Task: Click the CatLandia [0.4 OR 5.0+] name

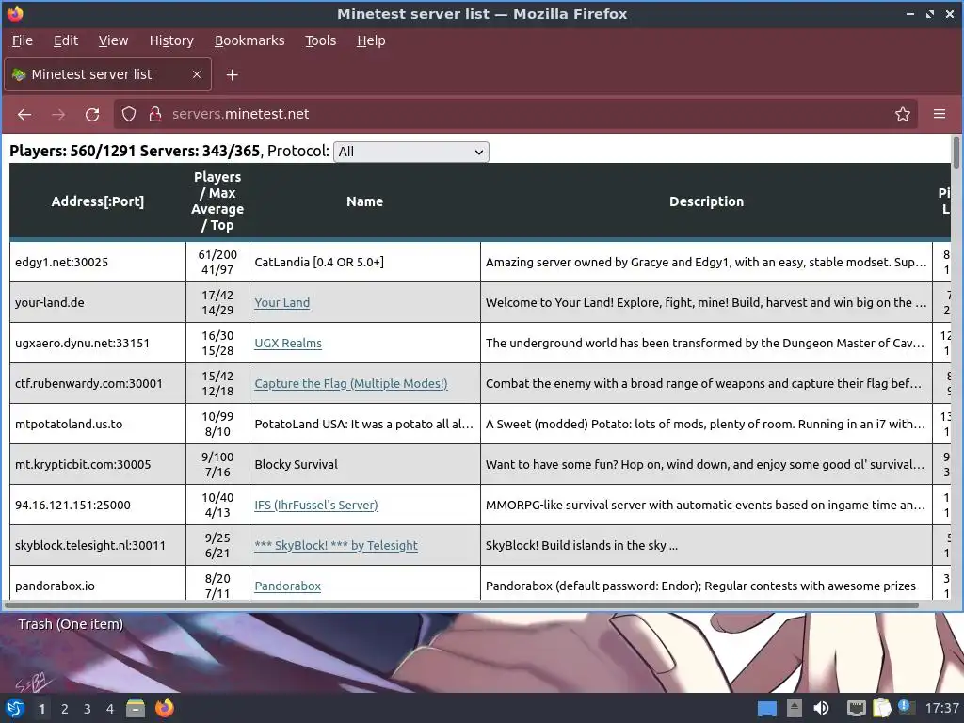Action: (319, 262)
